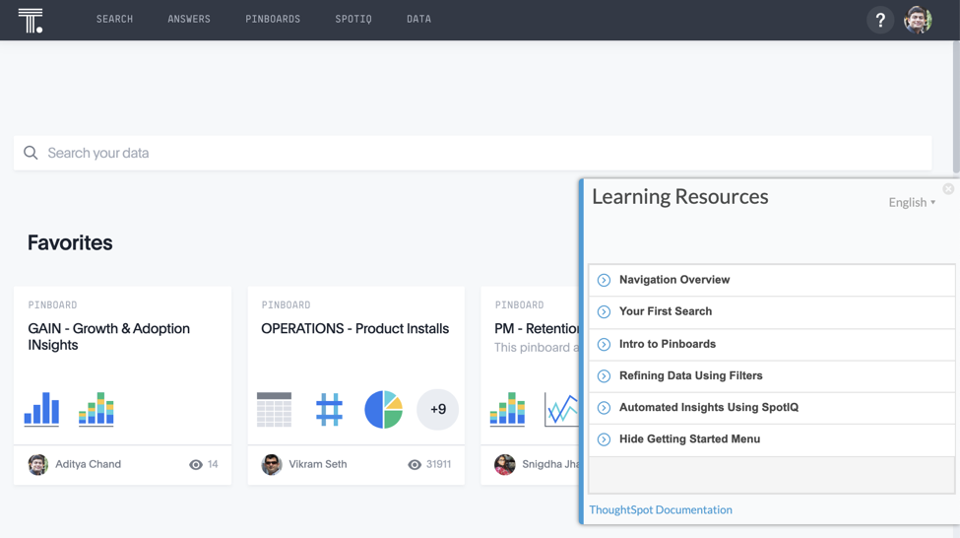Viewport: 960px width, 538px height.
Task: Open the help question mark icon
Action: [x=880, y=21]
